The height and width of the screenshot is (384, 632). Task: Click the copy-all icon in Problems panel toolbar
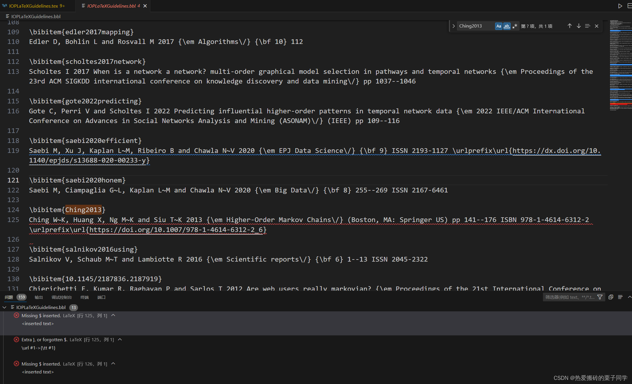coord(611,297)
